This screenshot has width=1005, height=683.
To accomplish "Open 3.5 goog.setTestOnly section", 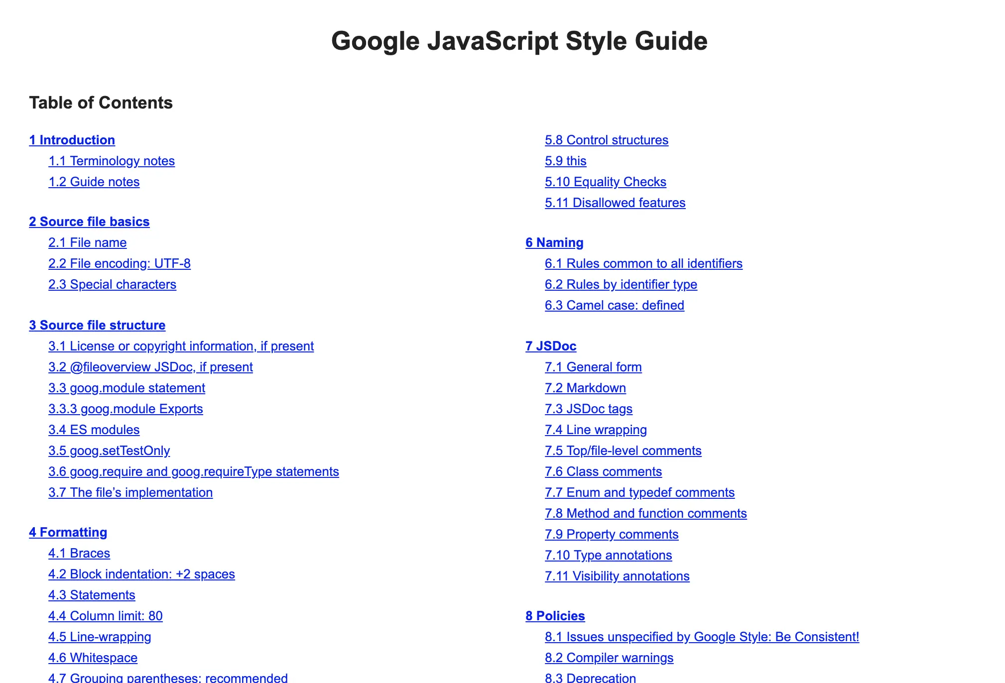I will [x=109, y=451].
